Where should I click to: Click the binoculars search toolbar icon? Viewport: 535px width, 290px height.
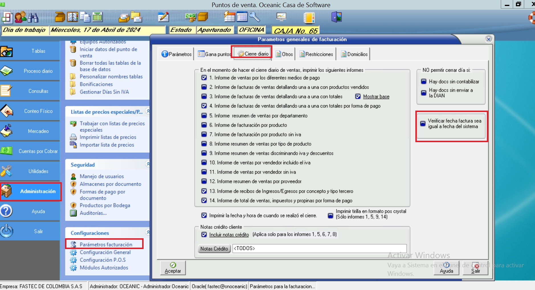tap(33, 18)
